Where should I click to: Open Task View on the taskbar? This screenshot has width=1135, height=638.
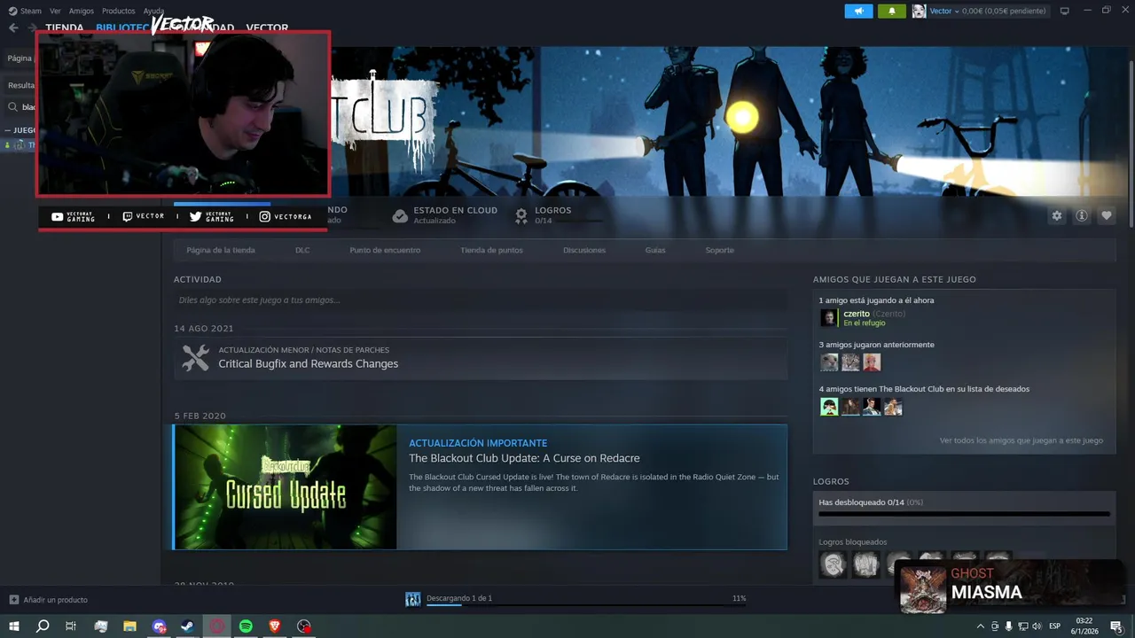point(71,626)
